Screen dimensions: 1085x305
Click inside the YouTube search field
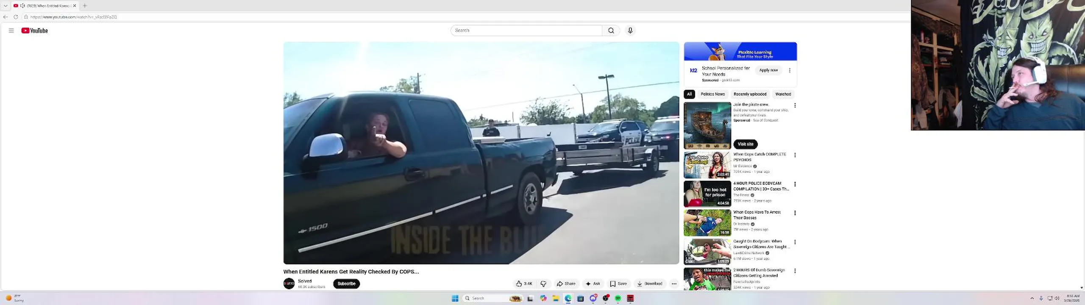526,30
